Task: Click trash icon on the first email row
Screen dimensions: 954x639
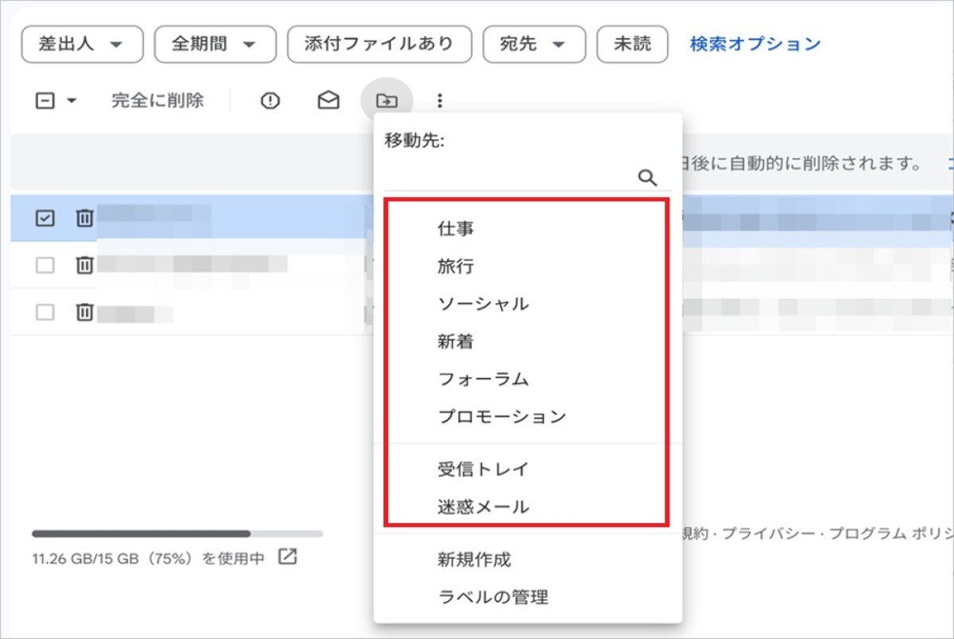Action: tap(84, 218)
